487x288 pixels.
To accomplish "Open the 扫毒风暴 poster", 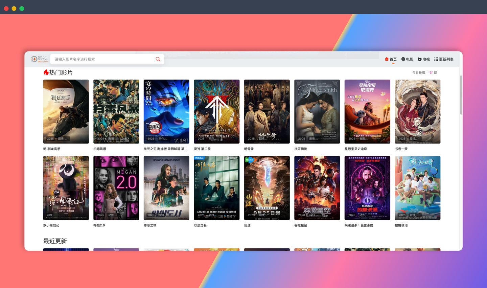I will pyautogui.click(x=116, y=112).
